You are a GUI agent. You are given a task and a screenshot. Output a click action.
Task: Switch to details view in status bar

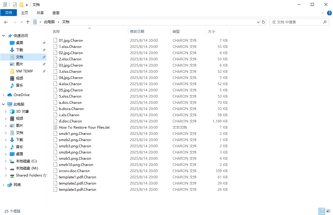click(322, 211)
